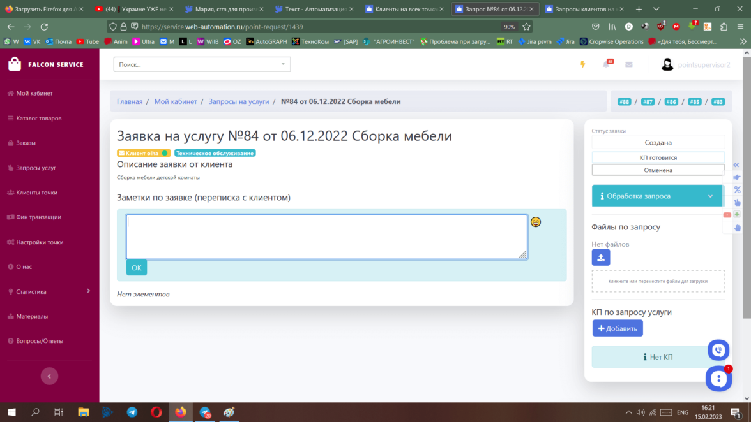Go to Клиенты точки sidebar item
This screenshot has height=422, width=751.
(x=36, y=193)
